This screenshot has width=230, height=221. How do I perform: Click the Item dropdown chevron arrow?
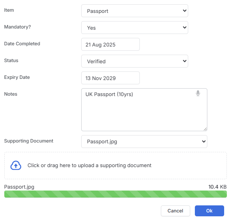point(185,11)
